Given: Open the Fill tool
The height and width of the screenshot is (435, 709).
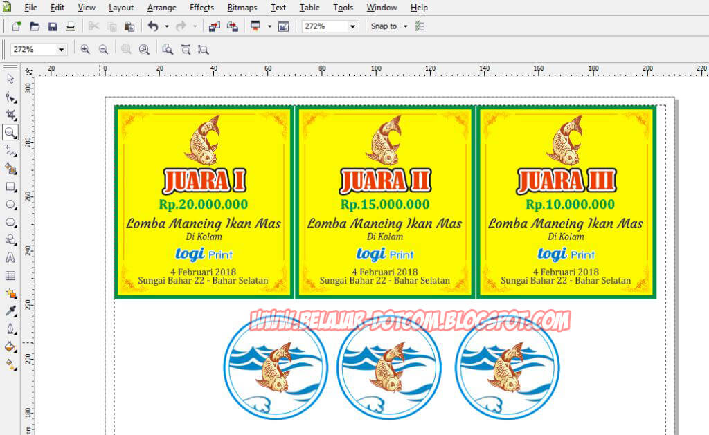Looking at the screenshot, I should coord(10,348).
